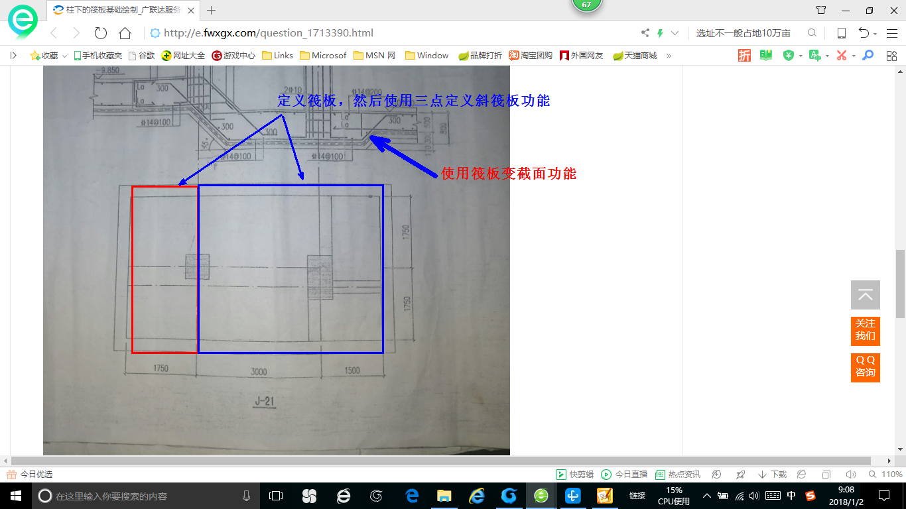Image resolution: width=906 pixels, height=509 pixels.
Task: Click the green shield yen extension icon
Action: (x=789, y=56)
